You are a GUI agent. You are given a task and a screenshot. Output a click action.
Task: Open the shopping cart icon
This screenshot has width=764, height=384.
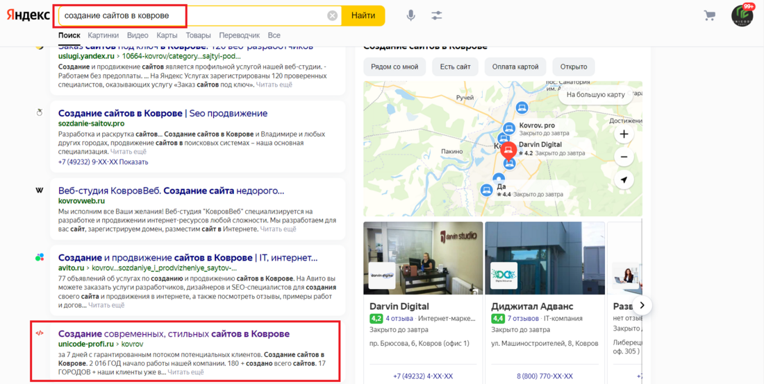(709, 15)
